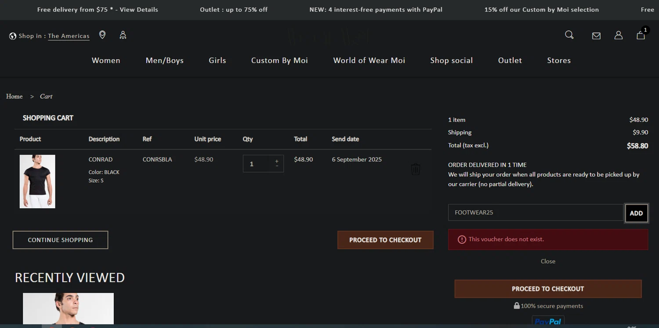This screenshot has width=659, height=328.
Task: Open the recently viewed product thumbnail
Action: [x=68, y=309]
